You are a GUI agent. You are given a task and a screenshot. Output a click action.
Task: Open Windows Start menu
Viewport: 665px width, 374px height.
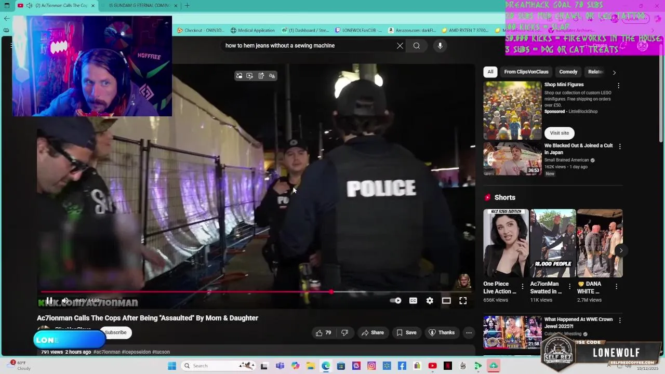click(172, 366)
